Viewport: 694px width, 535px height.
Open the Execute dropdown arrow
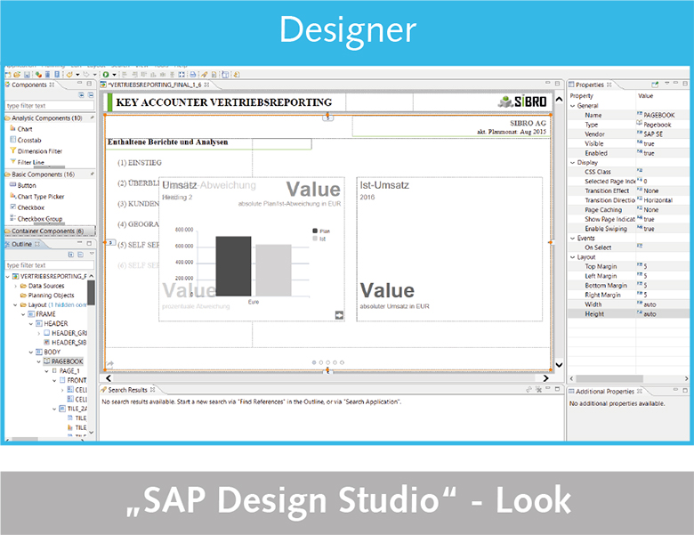pyautogui.click(x=114, y=75)
